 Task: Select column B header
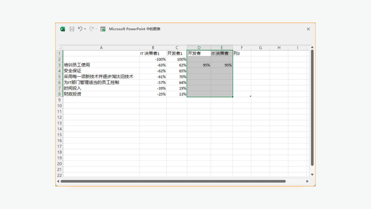(153, 48)
